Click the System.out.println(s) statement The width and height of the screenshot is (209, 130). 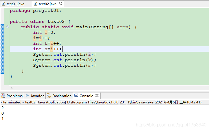pyautogui.click(x=65, y=66)
